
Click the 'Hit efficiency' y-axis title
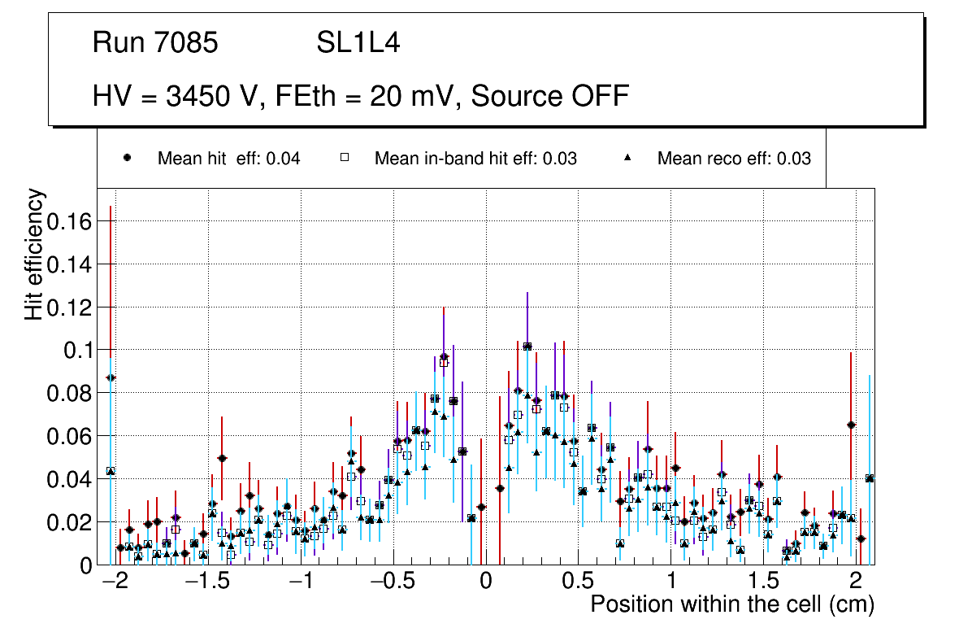pyautogui.click(x=34, y=254)
